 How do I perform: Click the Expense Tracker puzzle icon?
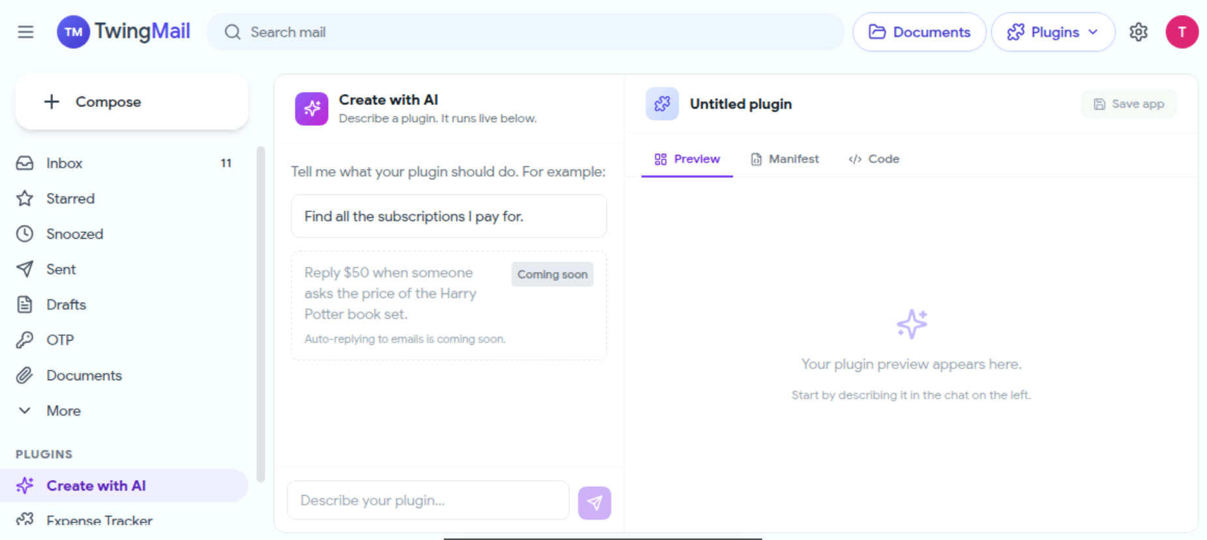(x=25, y=520)
